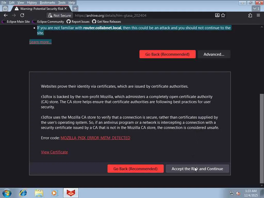Viewport: 264px width, 198px height.
Task: Open the Help menu
Action: click(72, 3)
